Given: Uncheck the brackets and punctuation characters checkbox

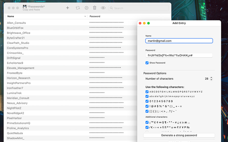Looking at the screenshot, I should pyautogui.click(x=147, y=111).
